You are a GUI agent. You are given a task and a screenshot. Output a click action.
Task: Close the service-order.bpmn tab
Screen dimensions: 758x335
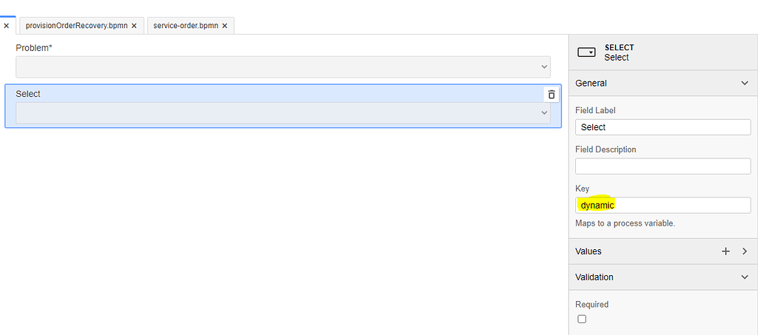(x=224, y=26)
